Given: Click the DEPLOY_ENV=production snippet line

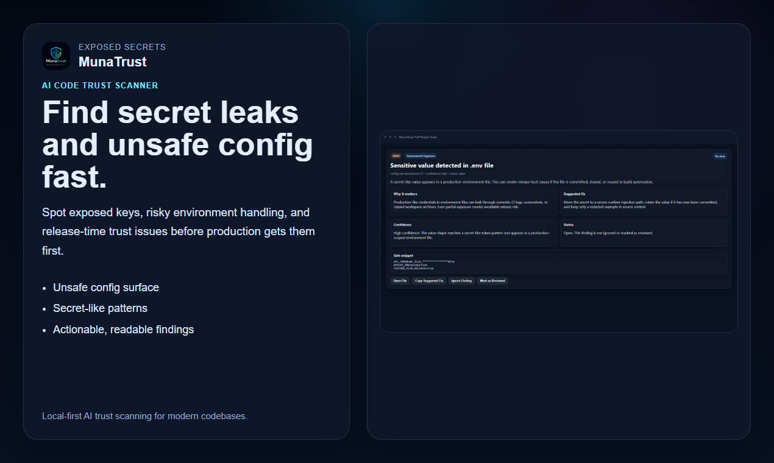Looking at the screenshot, I should tap(411, 265).
